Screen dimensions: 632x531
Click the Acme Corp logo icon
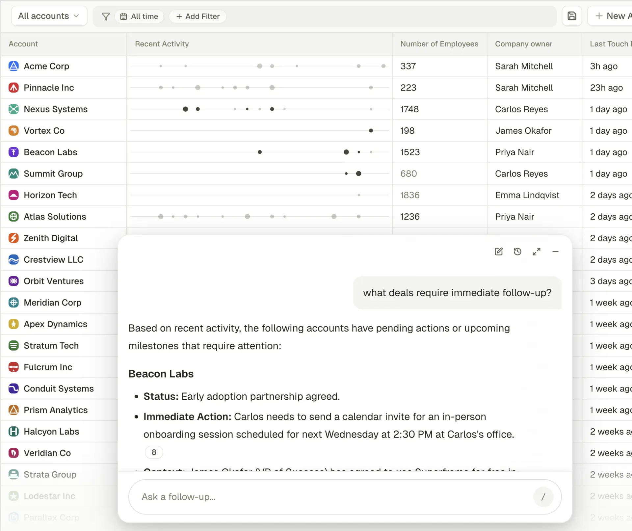pyautogui.click(x=13, y=66)
